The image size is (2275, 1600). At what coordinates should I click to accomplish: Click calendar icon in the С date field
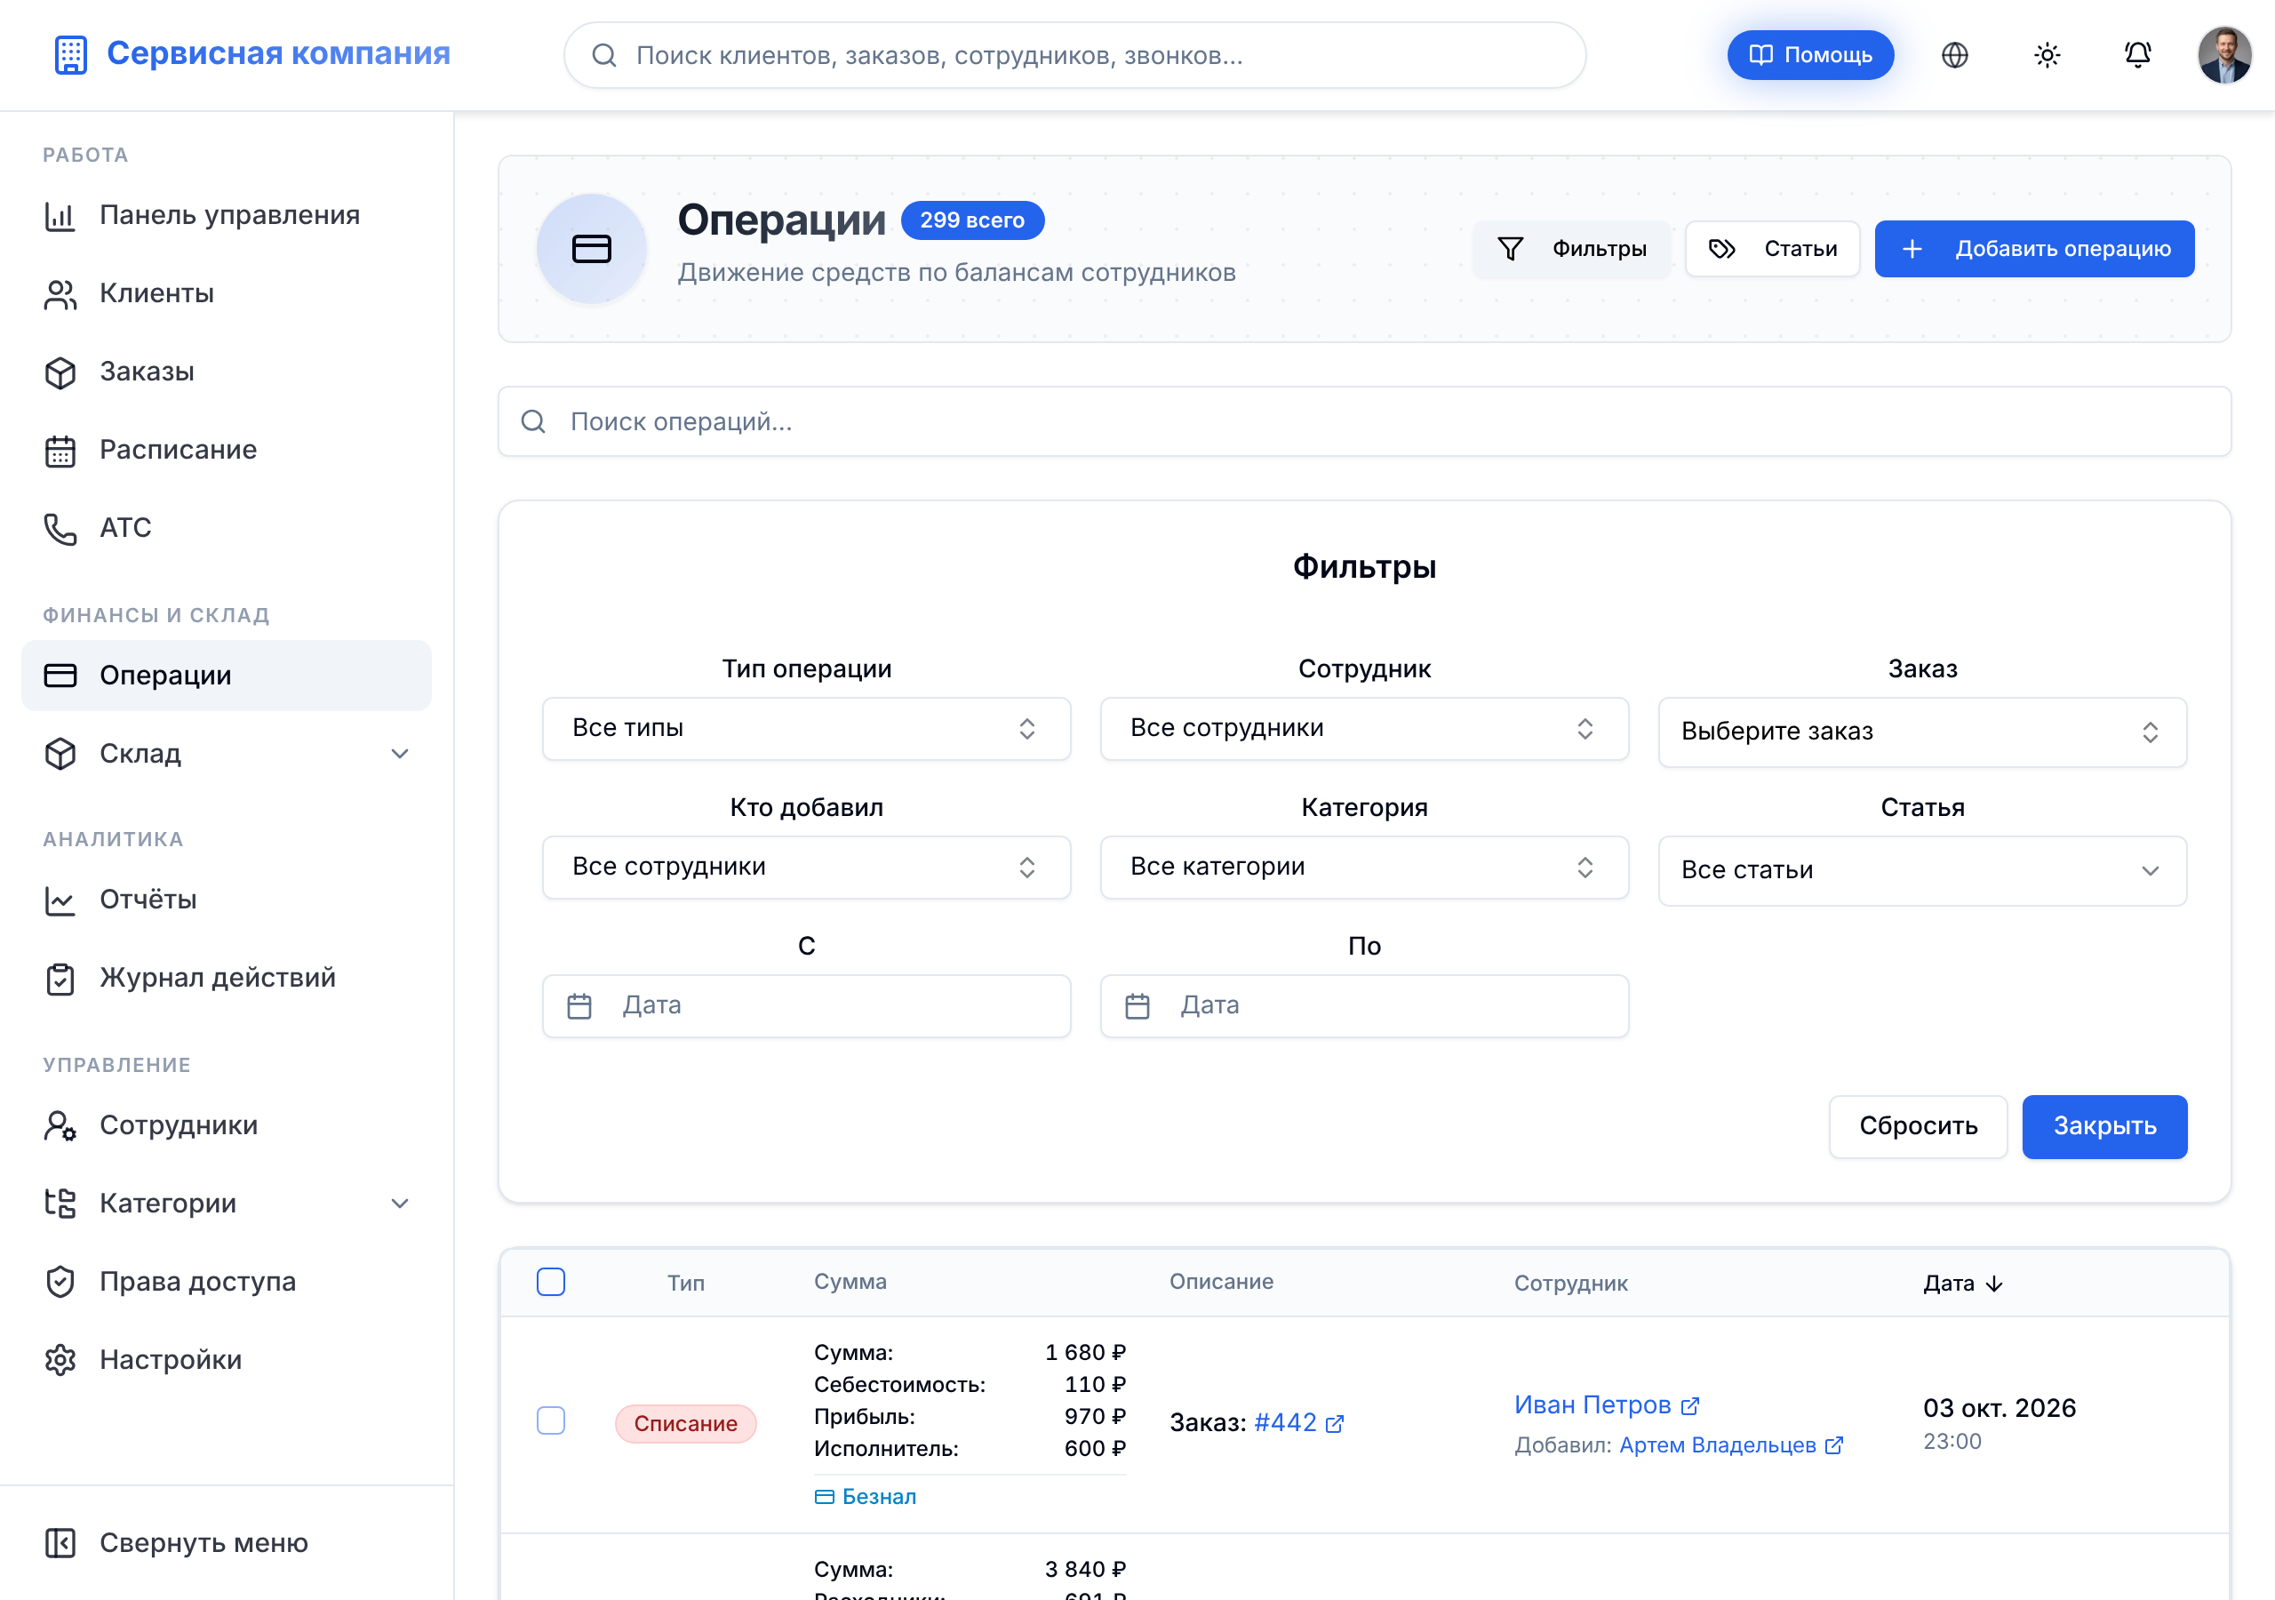579,1006
